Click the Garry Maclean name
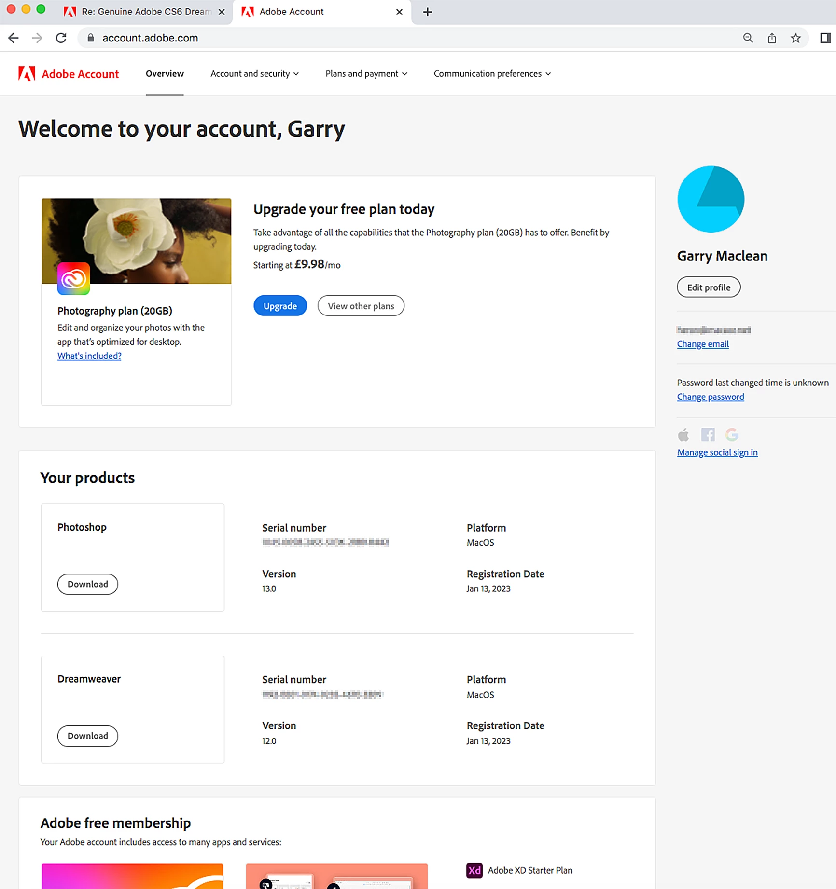Viewport: 836px width, 889px height. pyautogui.click(x=722, y=256)
